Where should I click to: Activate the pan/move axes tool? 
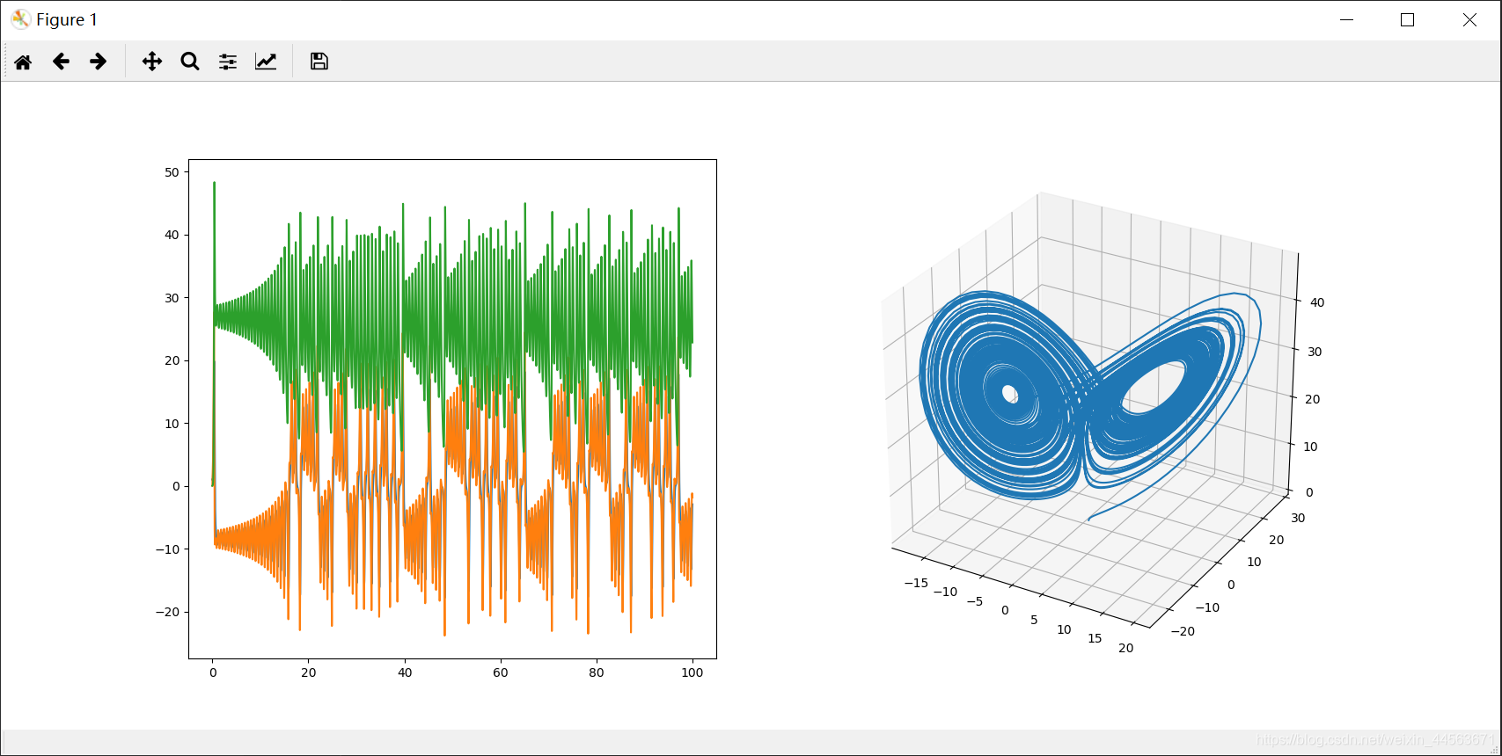coord(152,62)
